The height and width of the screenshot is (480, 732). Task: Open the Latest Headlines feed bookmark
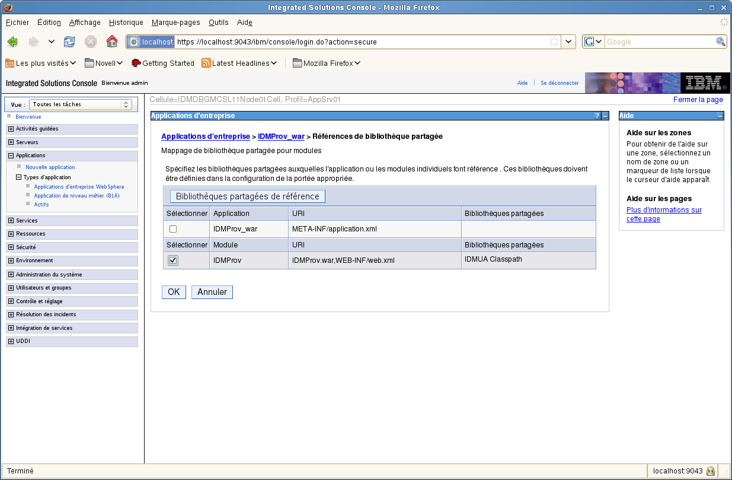pos(240,63)
